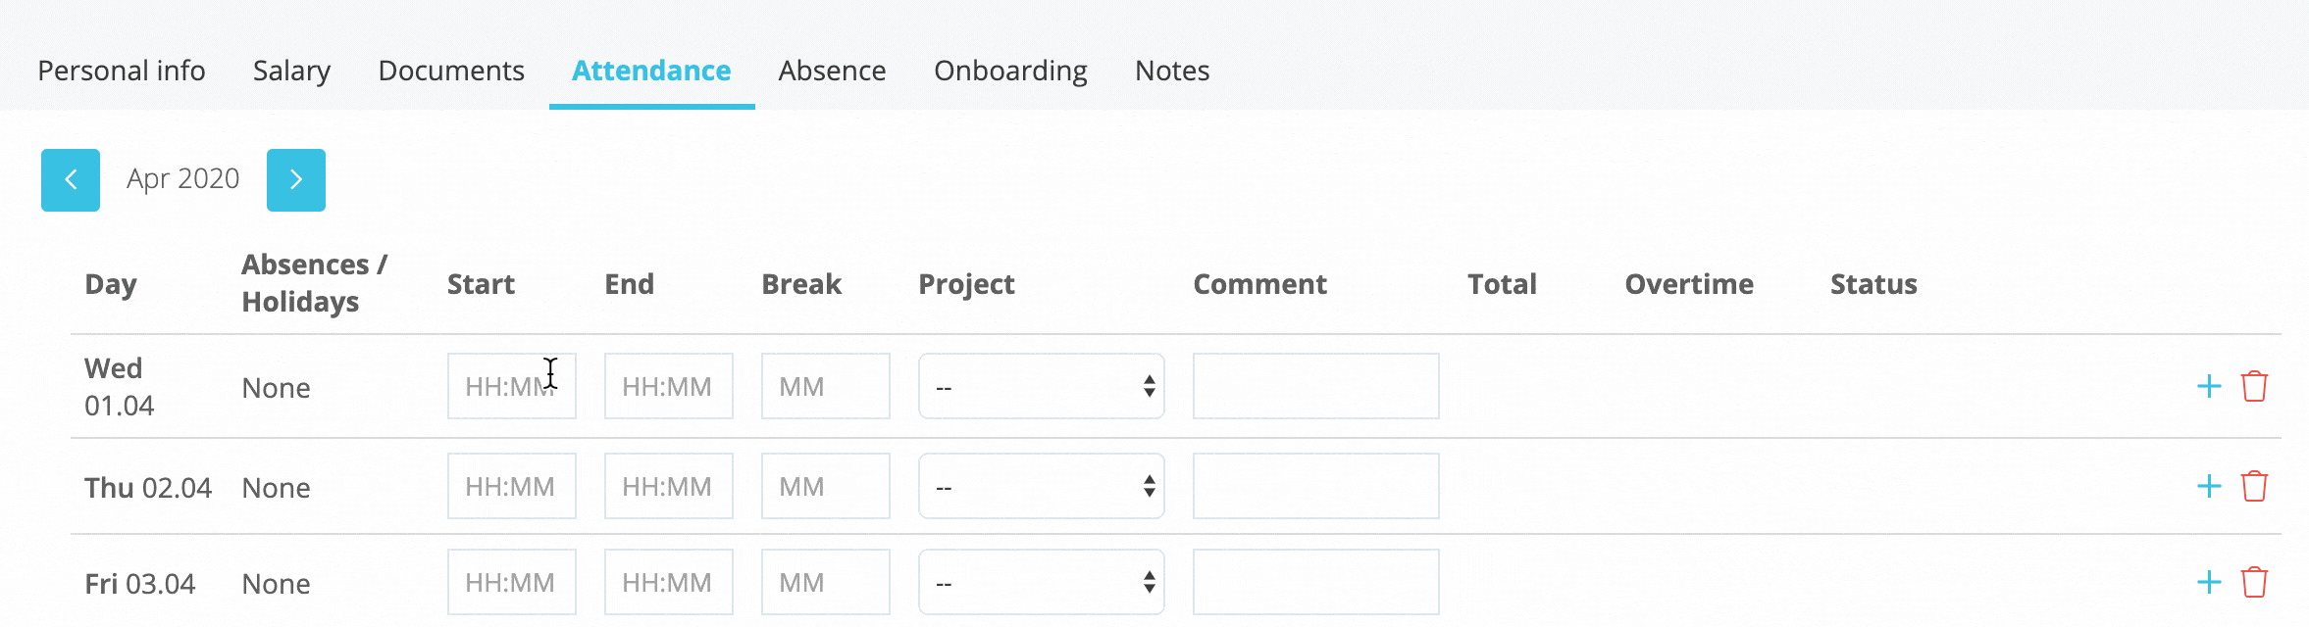Click End time field for Thu 02.04
This screenshot has width=2309, height=627.
[668, 486]
